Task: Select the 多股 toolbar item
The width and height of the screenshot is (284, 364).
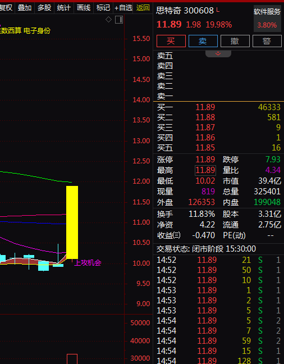Action: 44,8
